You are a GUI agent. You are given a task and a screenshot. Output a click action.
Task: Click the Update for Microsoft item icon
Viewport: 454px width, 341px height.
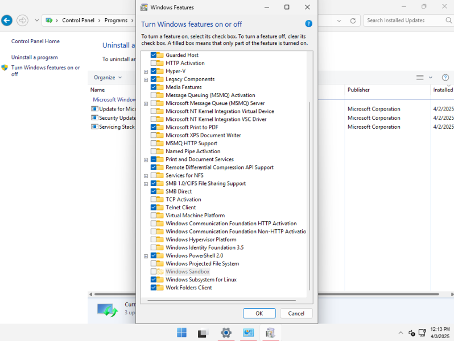(94, 109)
